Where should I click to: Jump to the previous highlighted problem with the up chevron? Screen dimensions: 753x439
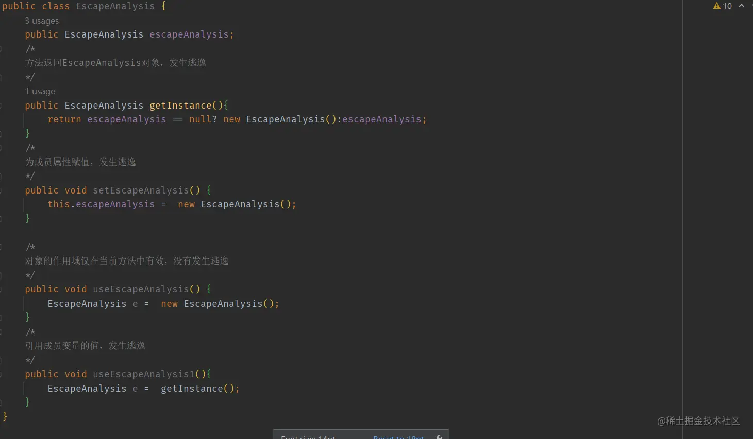(x=742, y=6)
